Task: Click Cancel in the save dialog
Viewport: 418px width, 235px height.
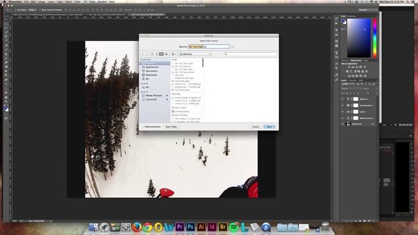Action: (x=255, y=127)
